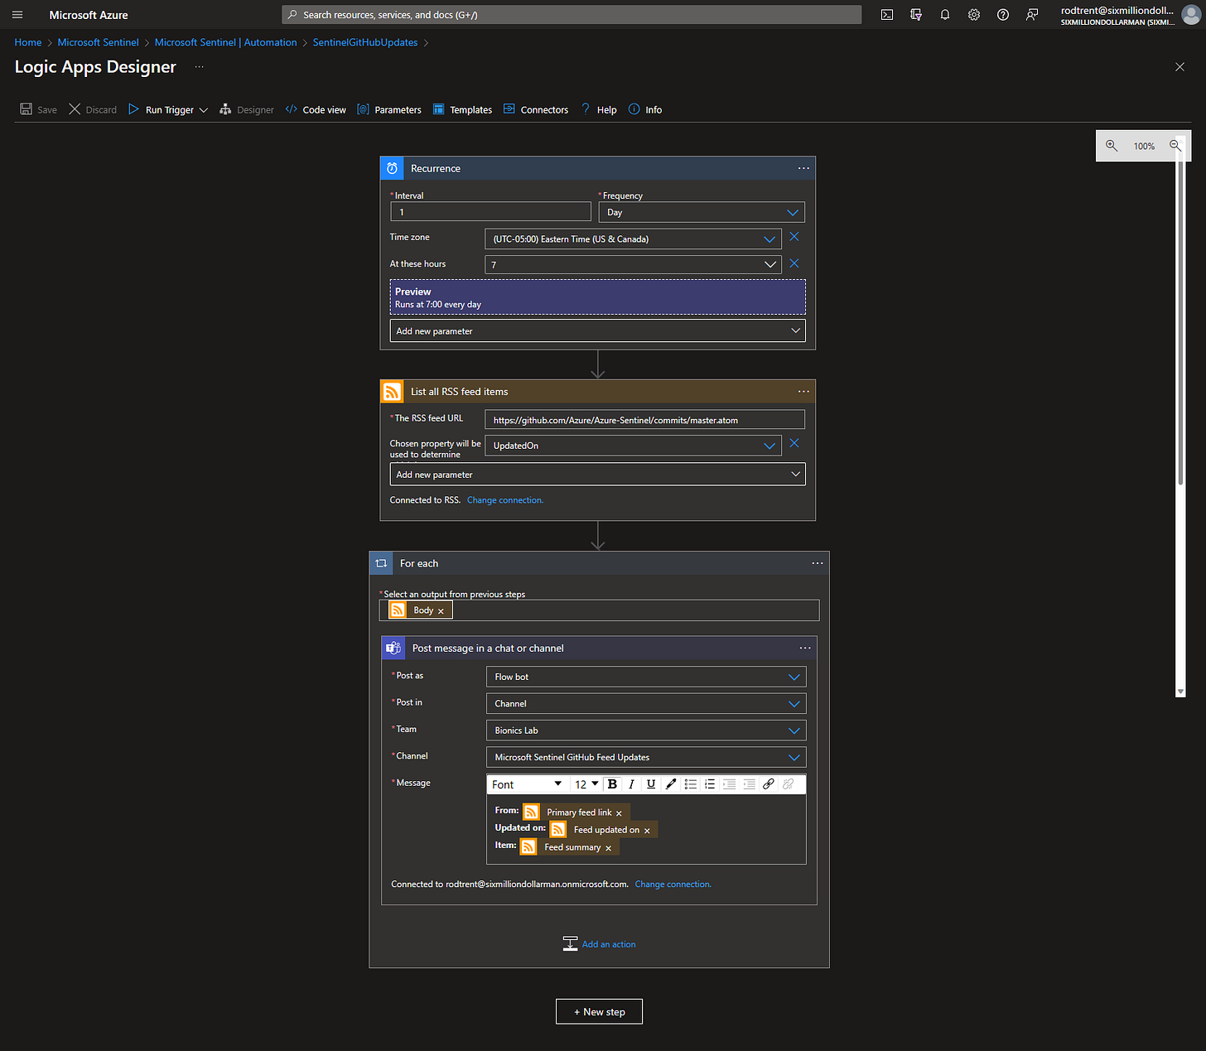Open the Team dropdown showing Bionics Lab

click(x=646, y=730)
